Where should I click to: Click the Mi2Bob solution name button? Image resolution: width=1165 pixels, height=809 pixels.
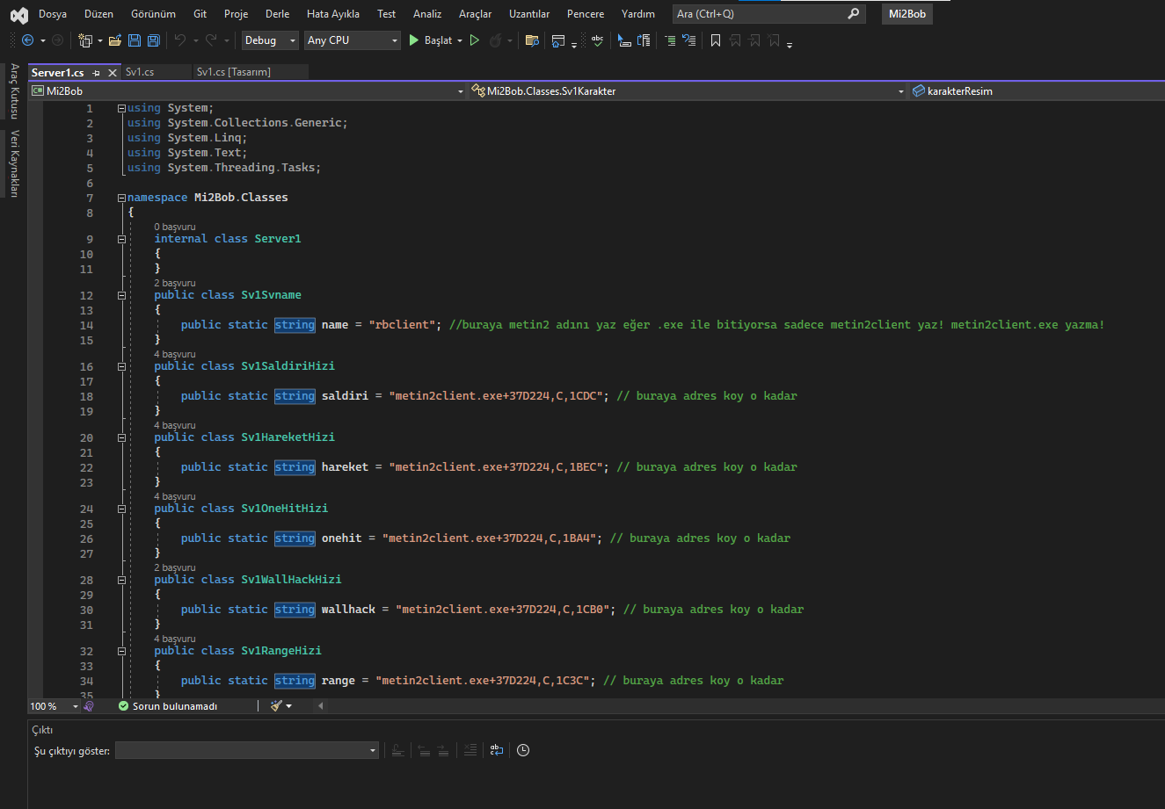coord(907,14)
